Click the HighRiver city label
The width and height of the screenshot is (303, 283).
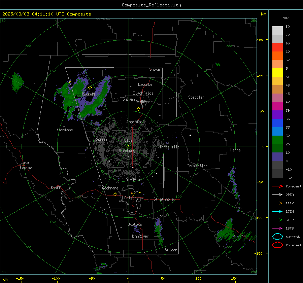(x=140, y=236)
